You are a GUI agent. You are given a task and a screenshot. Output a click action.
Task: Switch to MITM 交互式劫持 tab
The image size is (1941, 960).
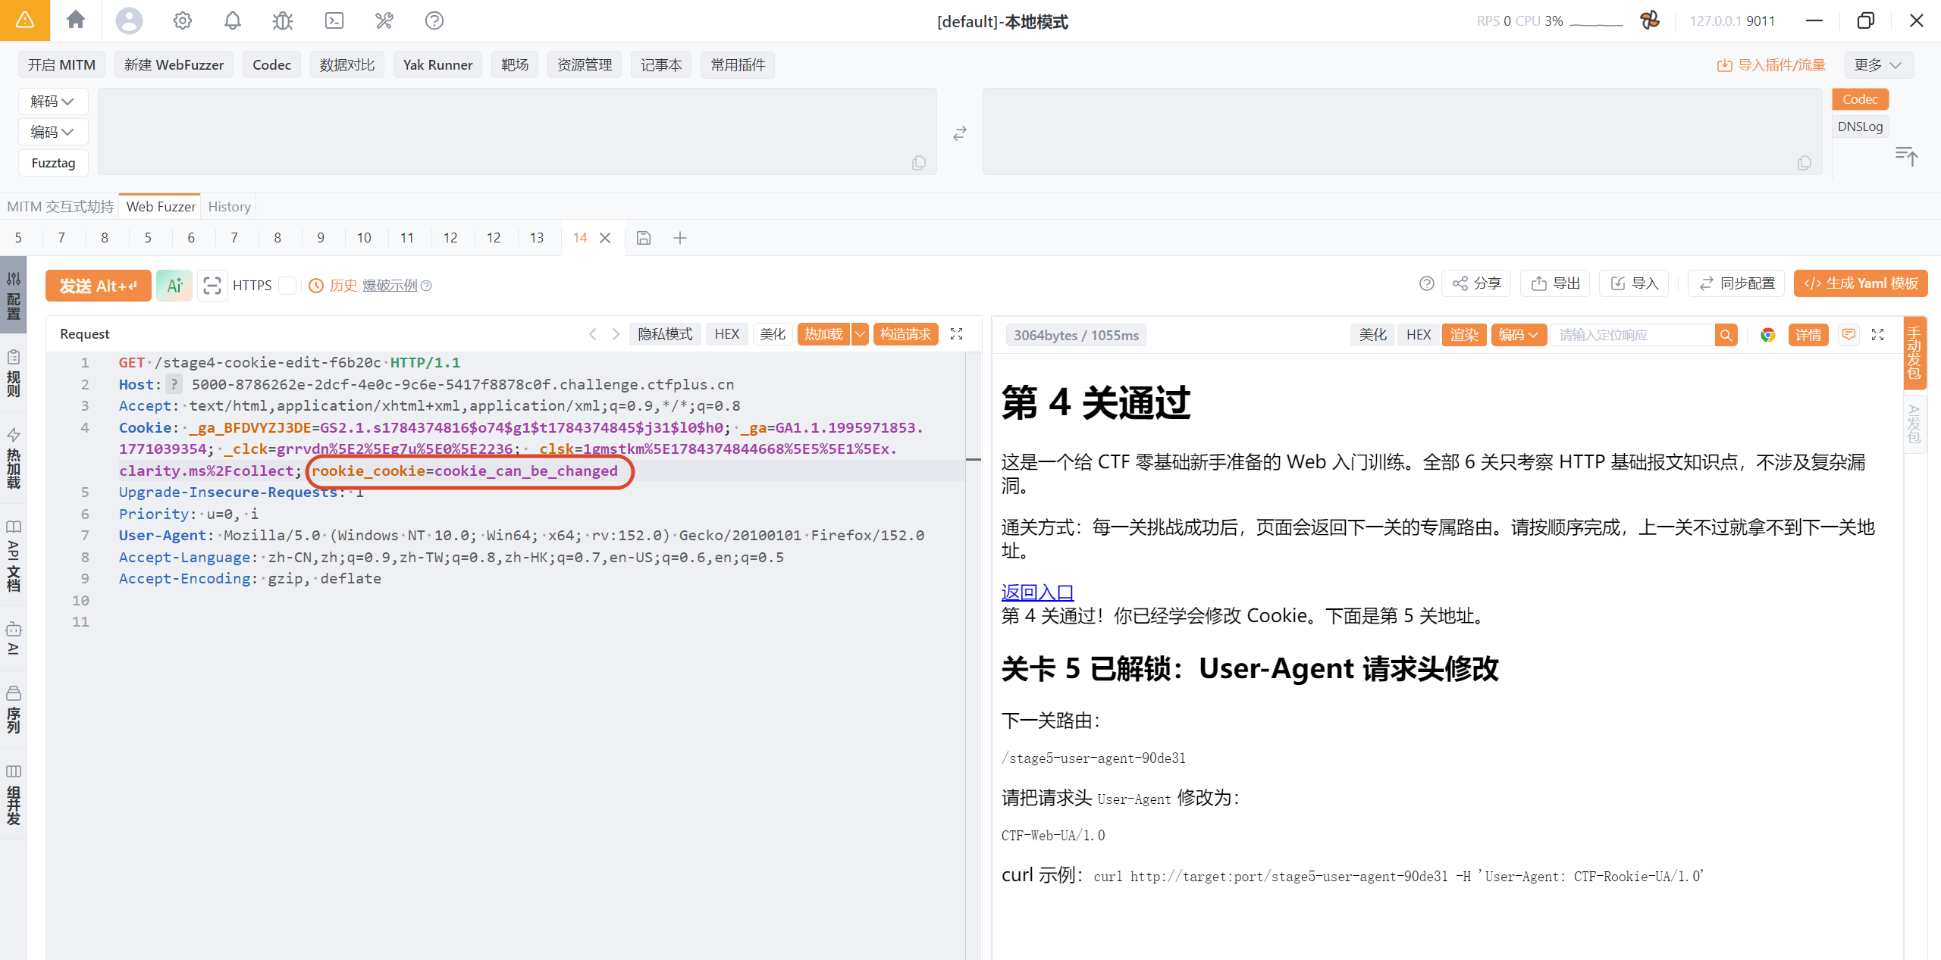pyautogui.click(x=61, y=206)
